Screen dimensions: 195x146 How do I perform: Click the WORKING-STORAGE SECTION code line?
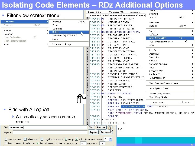[x=121, y=32]
